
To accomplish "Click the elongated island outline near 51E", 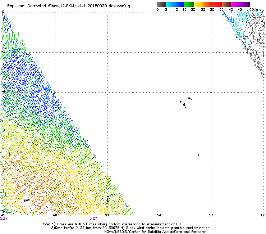I will tap(108, 200).
